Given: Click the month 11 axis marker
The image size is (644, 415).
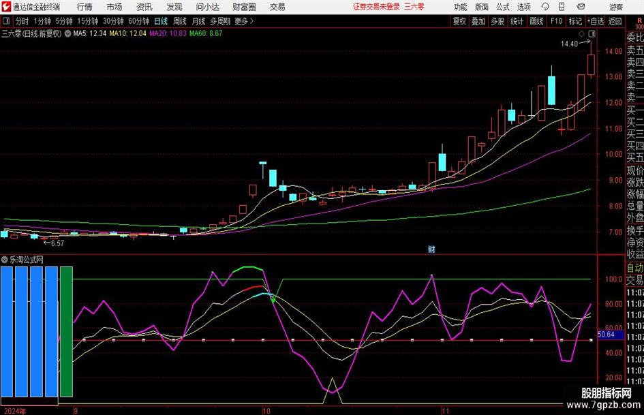Looking at the screenshot, I should 446,410.
